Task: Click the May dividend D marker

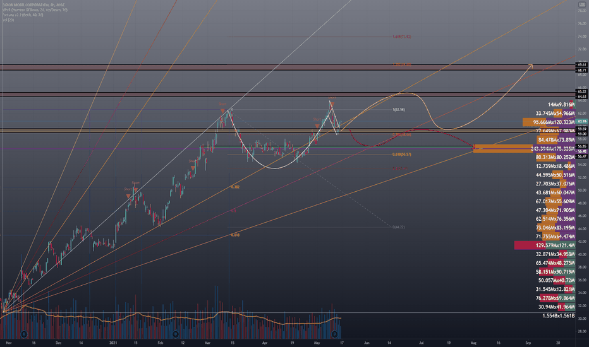Action: [334, 334]
